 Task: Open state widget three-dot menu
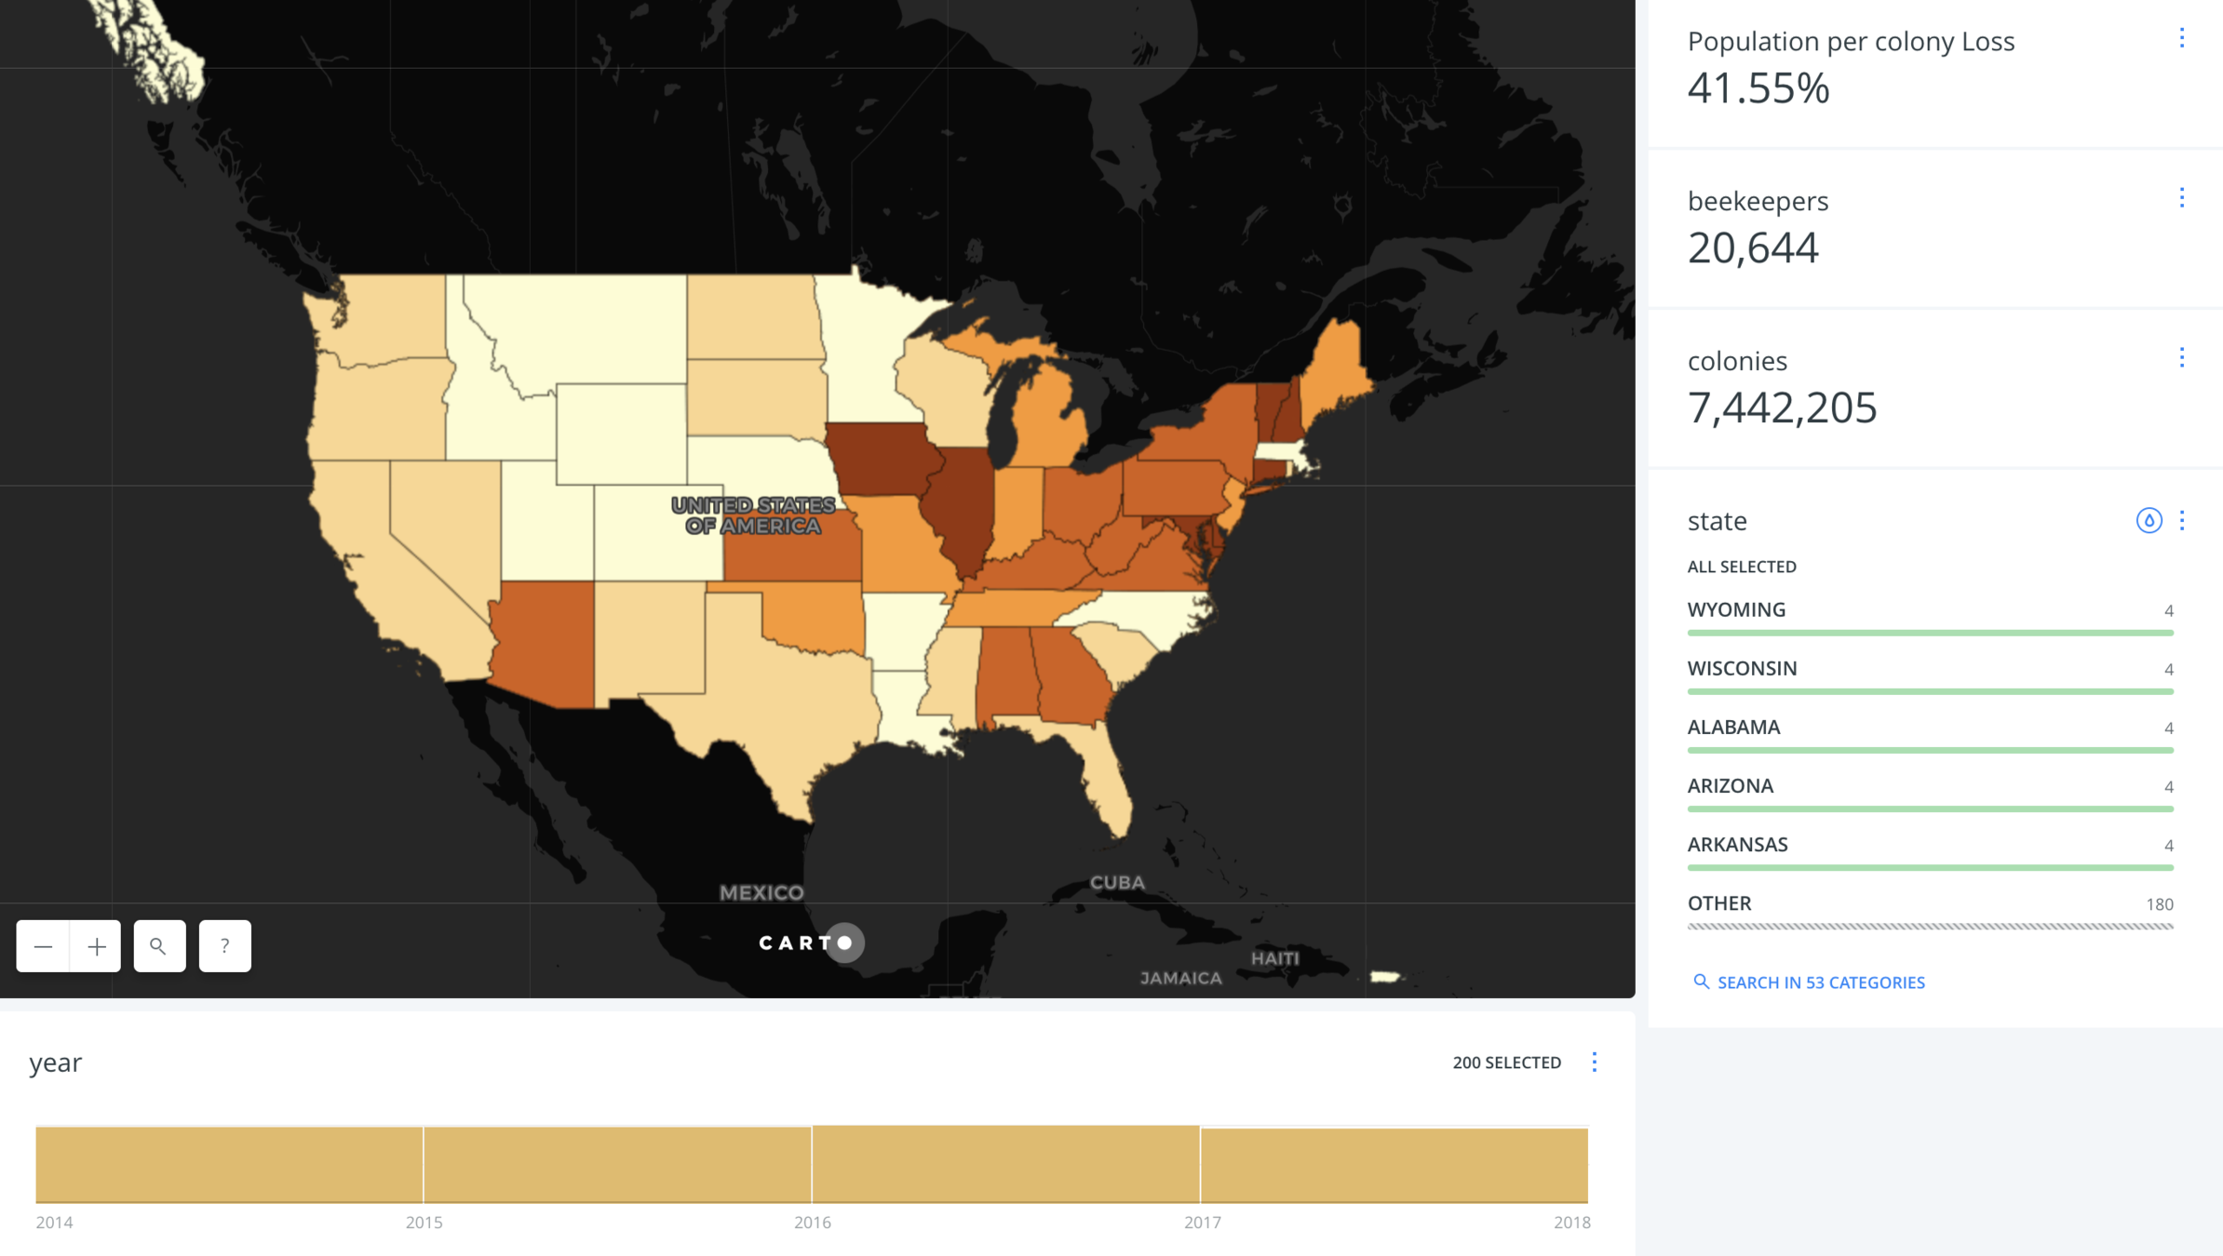(x=2181, y=520)
